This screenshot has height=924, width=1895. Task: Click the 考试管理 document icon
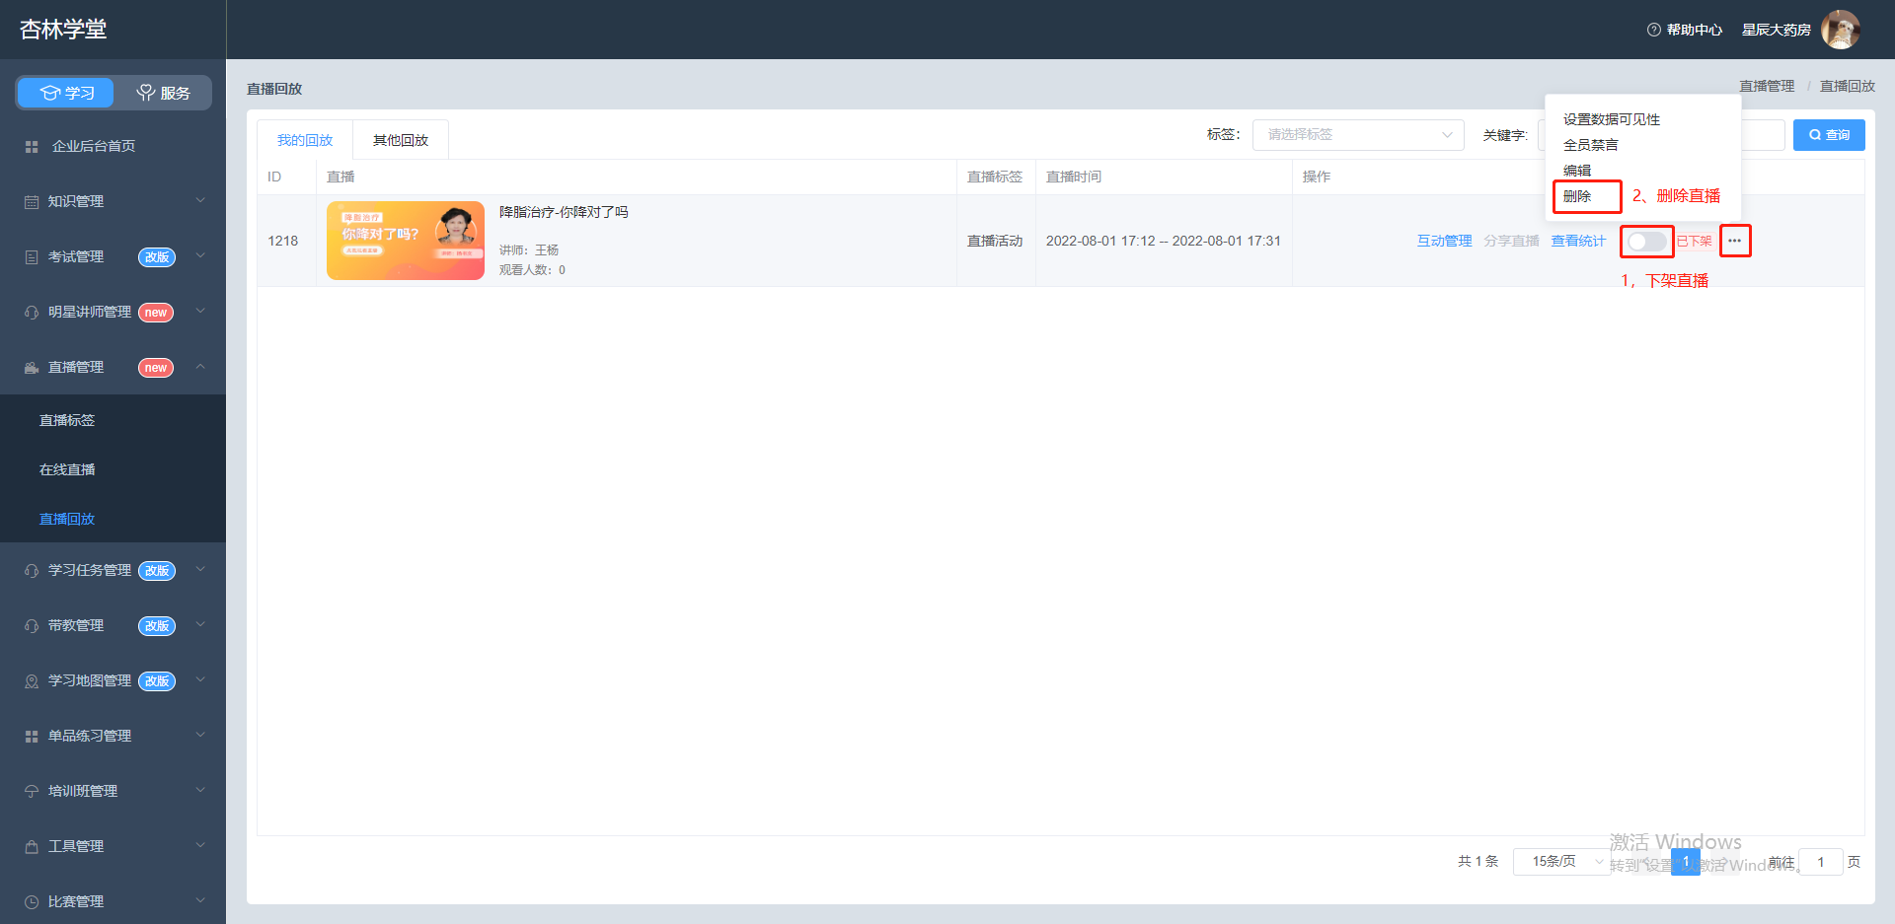32,257
